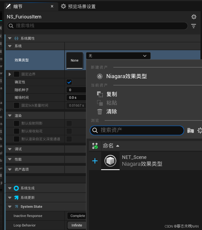Screen dimensions: 202x230
Task: Toggle the 默认接收贴花 value checkbox
Action: point(69,131)
